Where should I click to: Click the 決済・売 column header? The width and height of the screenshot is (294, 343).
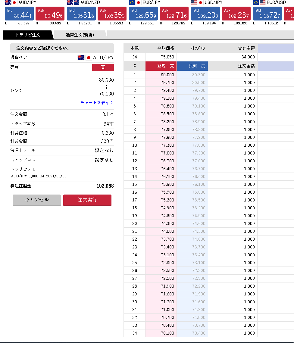[x=192, y=66]
